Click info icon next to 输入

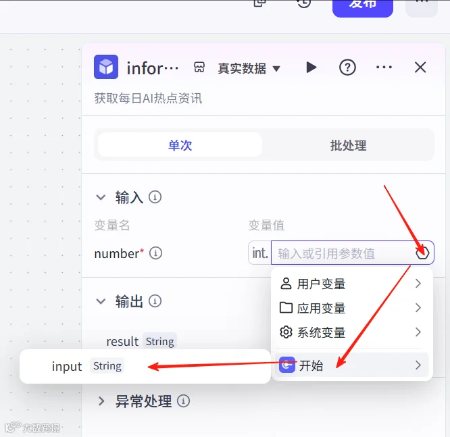click(155, 197)
